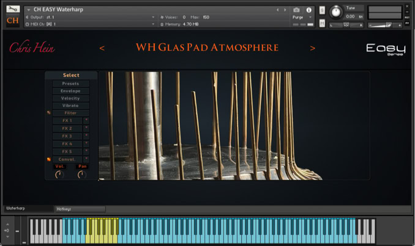Click the voices icon beside Voices label
The image size is (415, 246).
(x=162, y=17)
